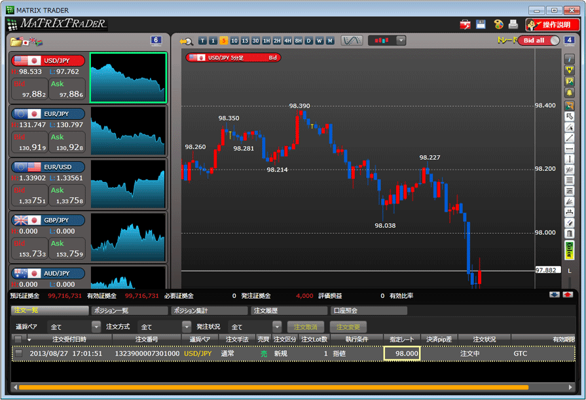Select the 8H timeframe button
Screen dimensions: 586x400
pos(298,41)
